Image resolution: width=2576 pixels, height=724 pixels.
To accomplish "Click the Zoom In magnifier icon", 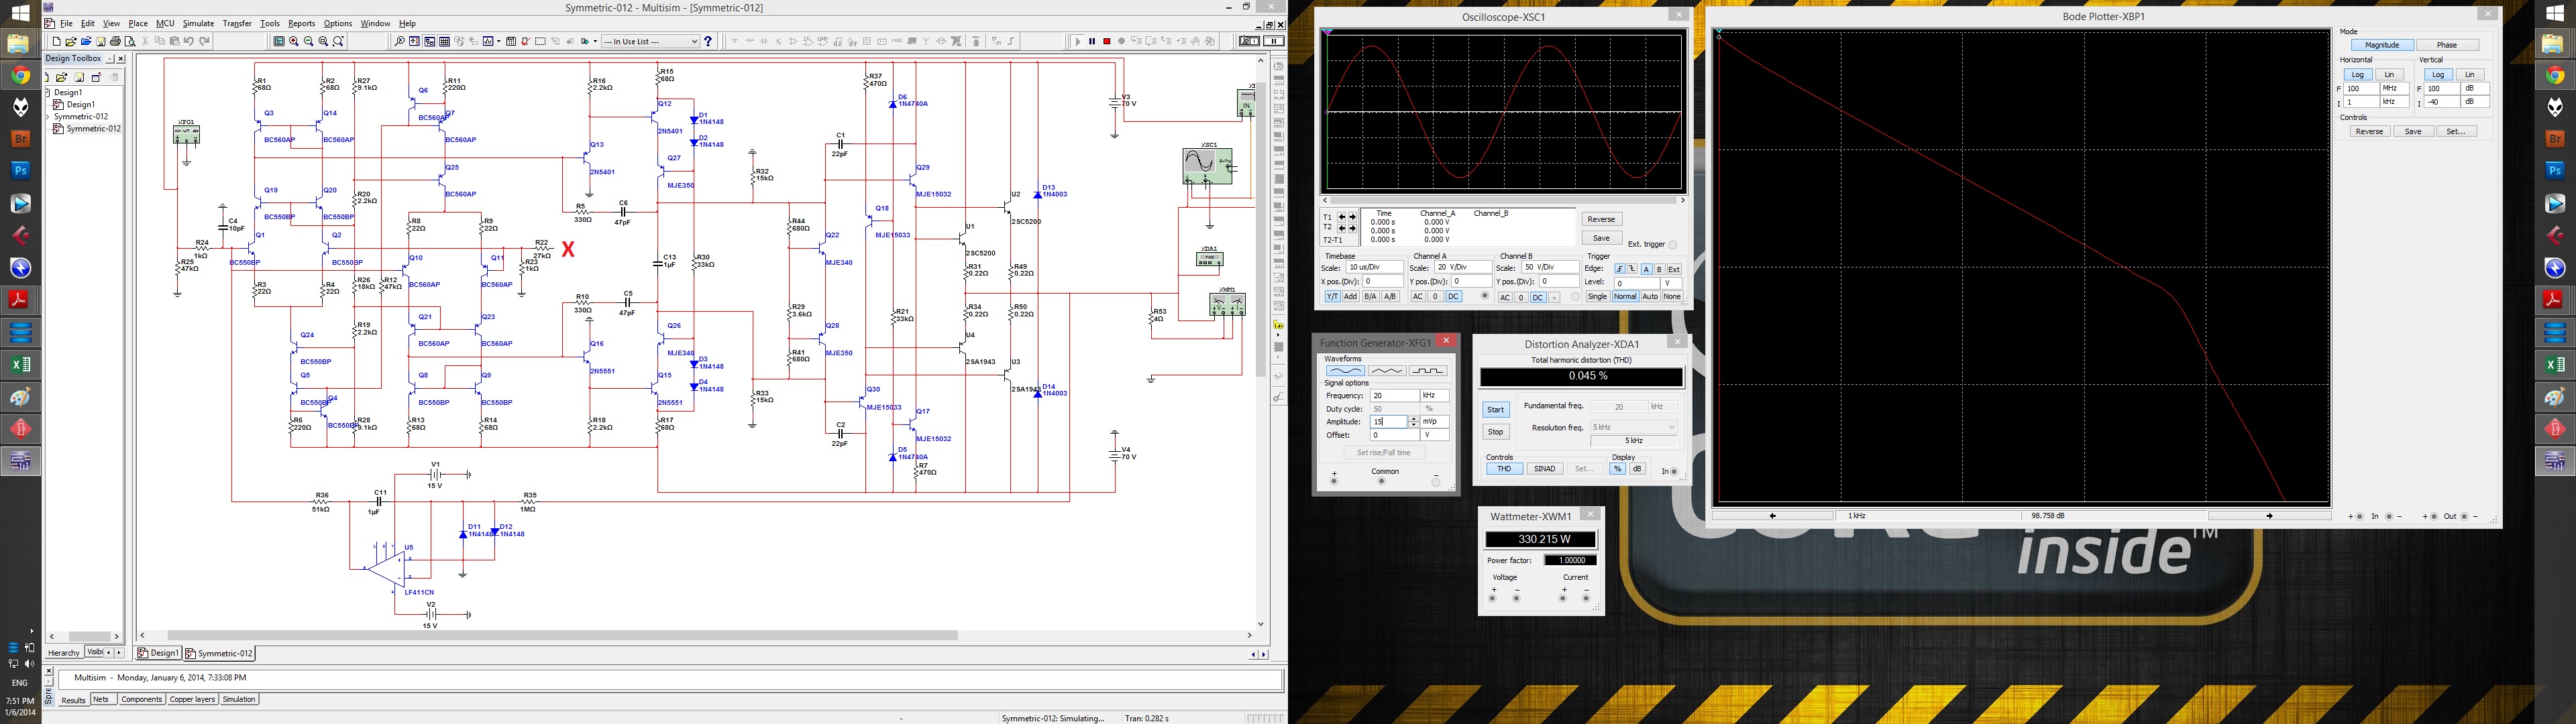I will click(x=294, y=41).
